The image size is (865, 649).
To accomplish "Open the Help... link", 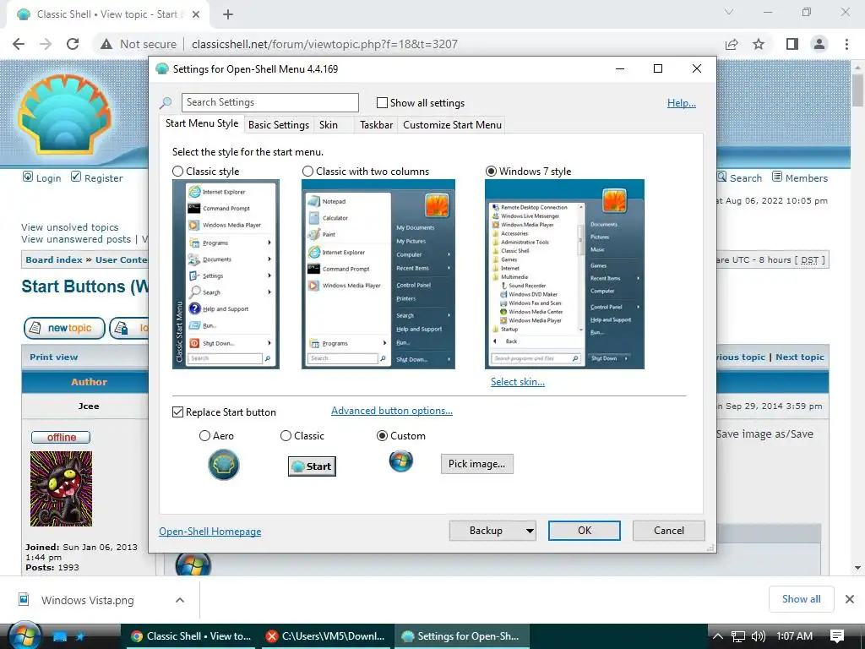I will pos(682,103).
